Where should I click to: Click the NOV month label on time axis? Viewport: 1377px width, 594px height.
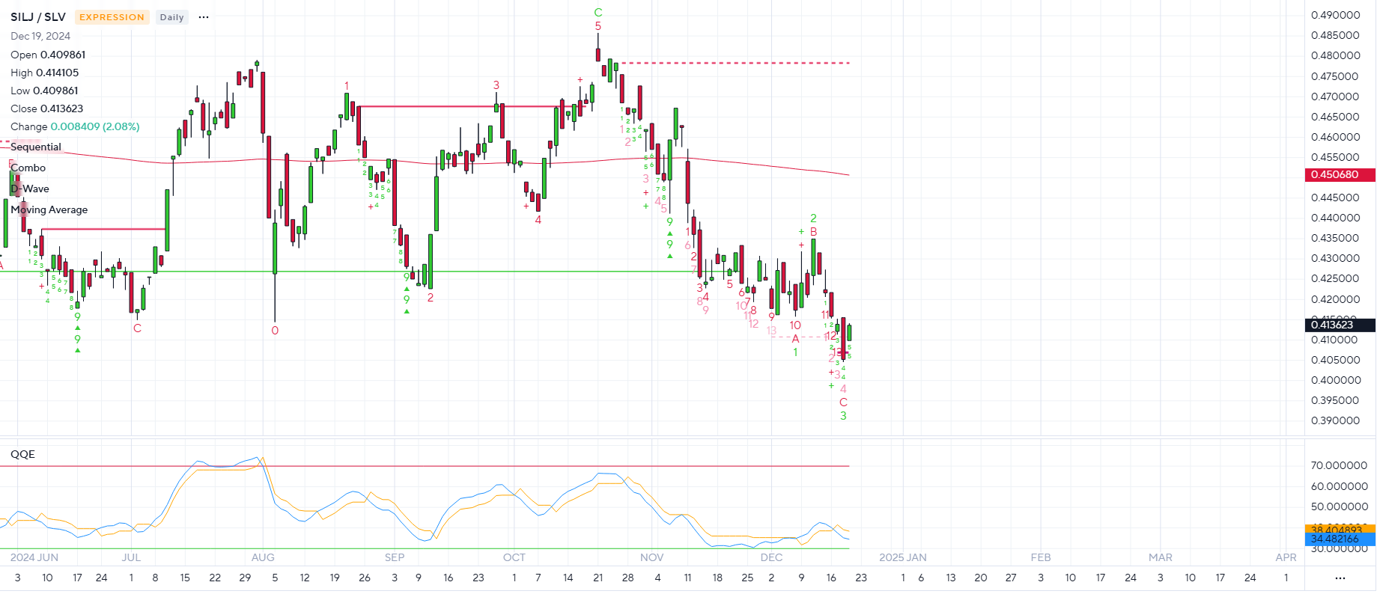651,558
